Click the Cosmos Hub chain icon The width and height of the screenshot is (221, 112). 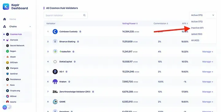pos(7,34)
